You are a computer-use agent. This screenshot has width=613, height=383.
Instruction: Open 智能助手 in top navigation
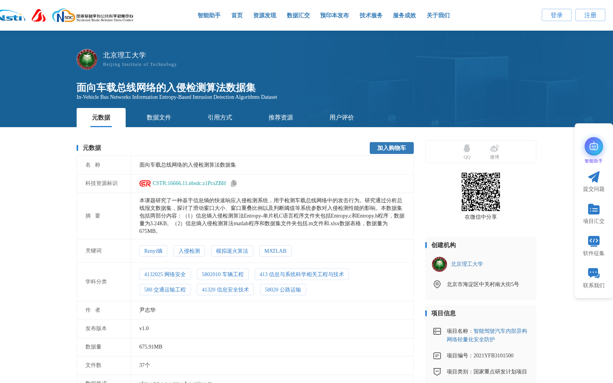(x=209, y=15)
